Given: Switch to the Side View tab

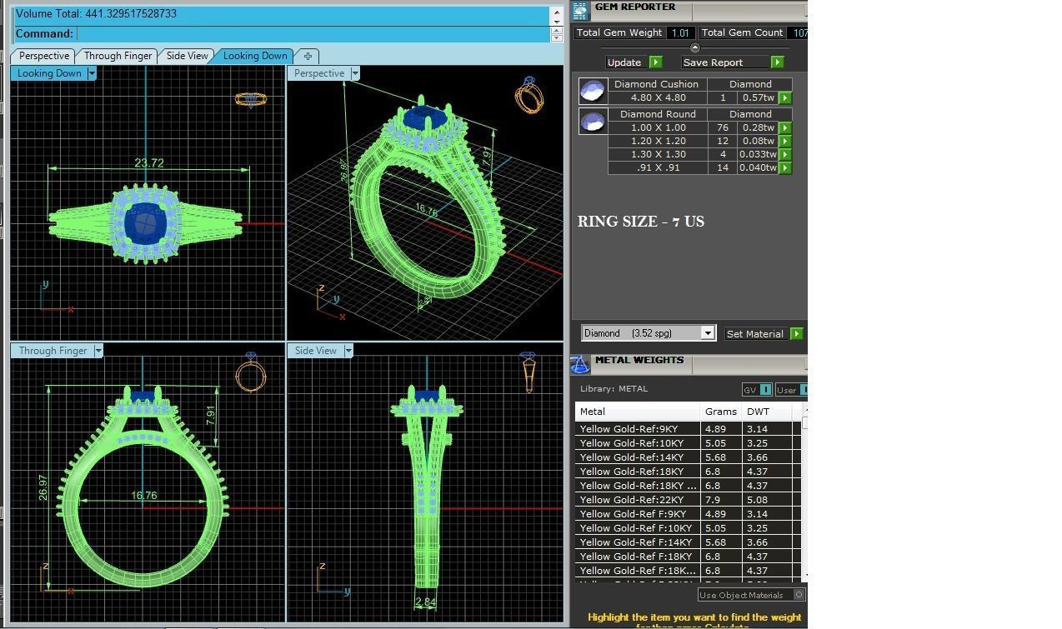Looking at the screenshot, I should (187, 56).
